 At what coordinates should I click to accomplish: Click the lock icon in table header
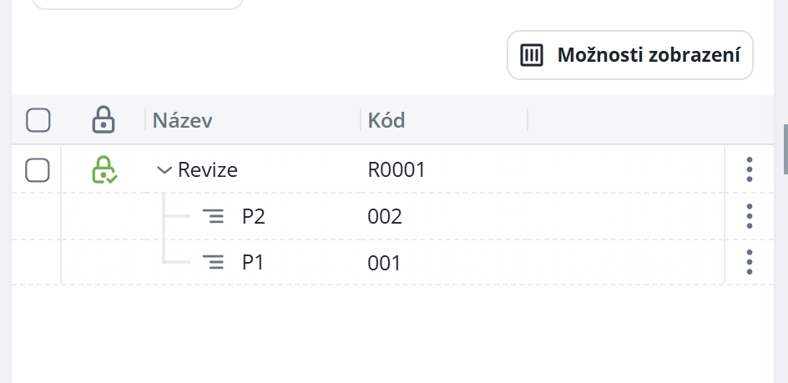(103, 119)
